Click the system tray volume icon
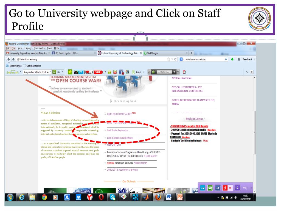 236,198
